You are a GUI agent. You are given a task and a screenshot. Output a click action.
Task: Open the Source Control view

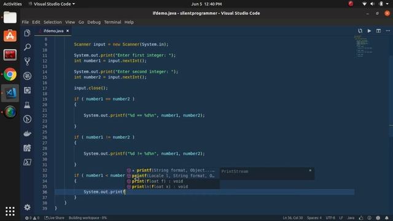pos(27,61)
